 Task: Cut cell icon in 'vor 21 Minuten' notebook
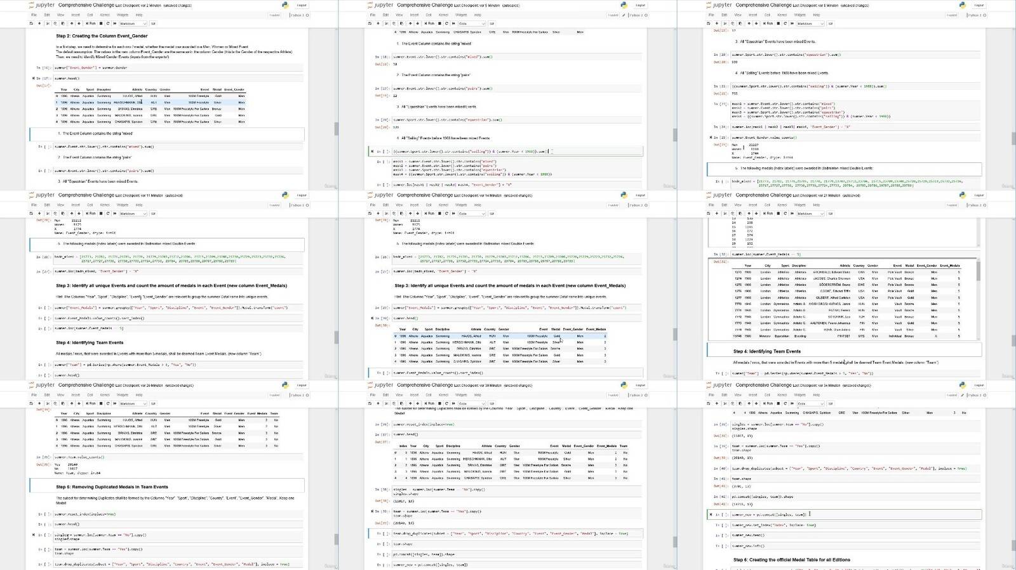(726, 214)
